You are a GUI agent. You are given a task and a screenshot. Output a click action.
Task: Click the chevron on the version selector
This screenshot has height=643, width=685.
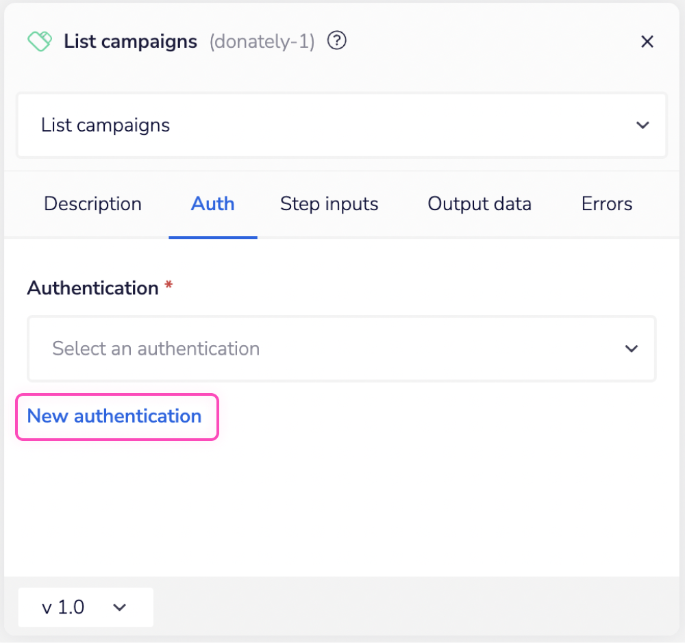coord(119,607)
